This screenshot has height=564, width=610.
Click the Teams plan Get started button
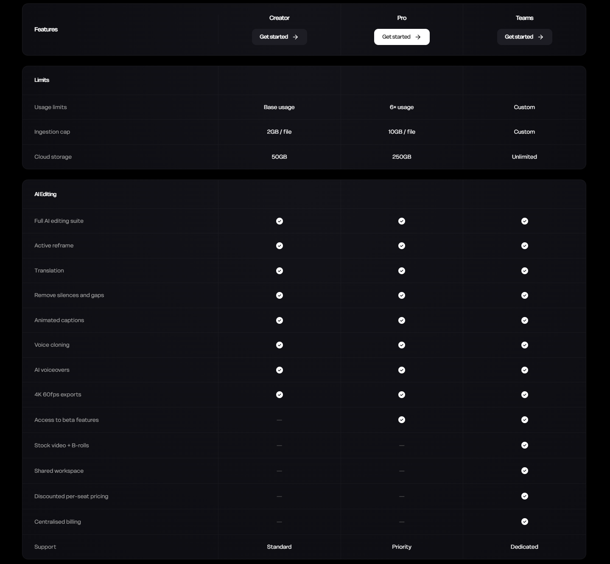(524, 37)
